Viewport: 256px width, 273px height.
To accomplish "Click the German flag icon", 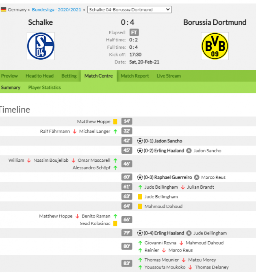I will pos(3,9).
